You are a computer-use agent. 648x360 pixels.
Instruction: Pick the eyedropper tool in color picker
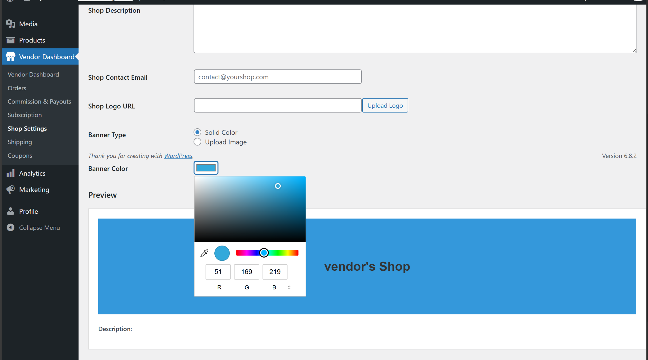point(204,253)
